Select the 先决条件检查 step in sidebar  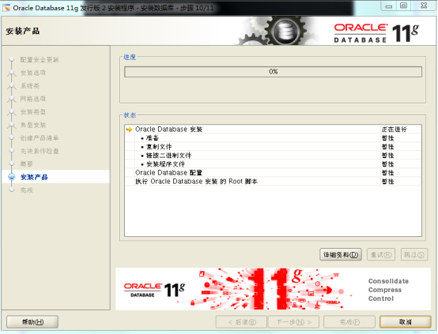(40, 151)
